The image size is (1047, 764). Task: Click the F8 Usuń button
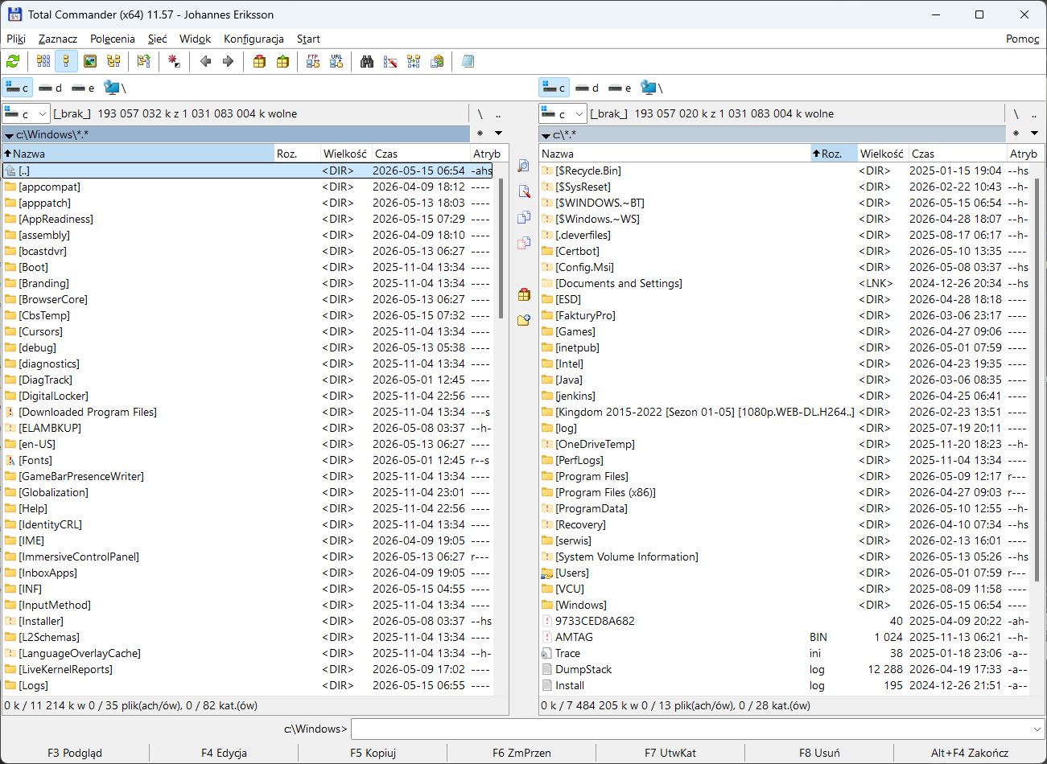pyautogui.click(x=819, y=753)
